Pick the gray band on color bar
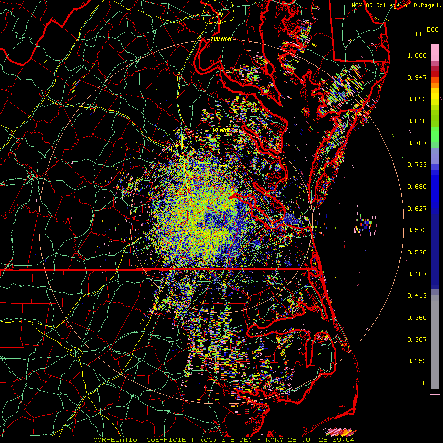Viewport: 443px width, 443px height. (435, 342)
